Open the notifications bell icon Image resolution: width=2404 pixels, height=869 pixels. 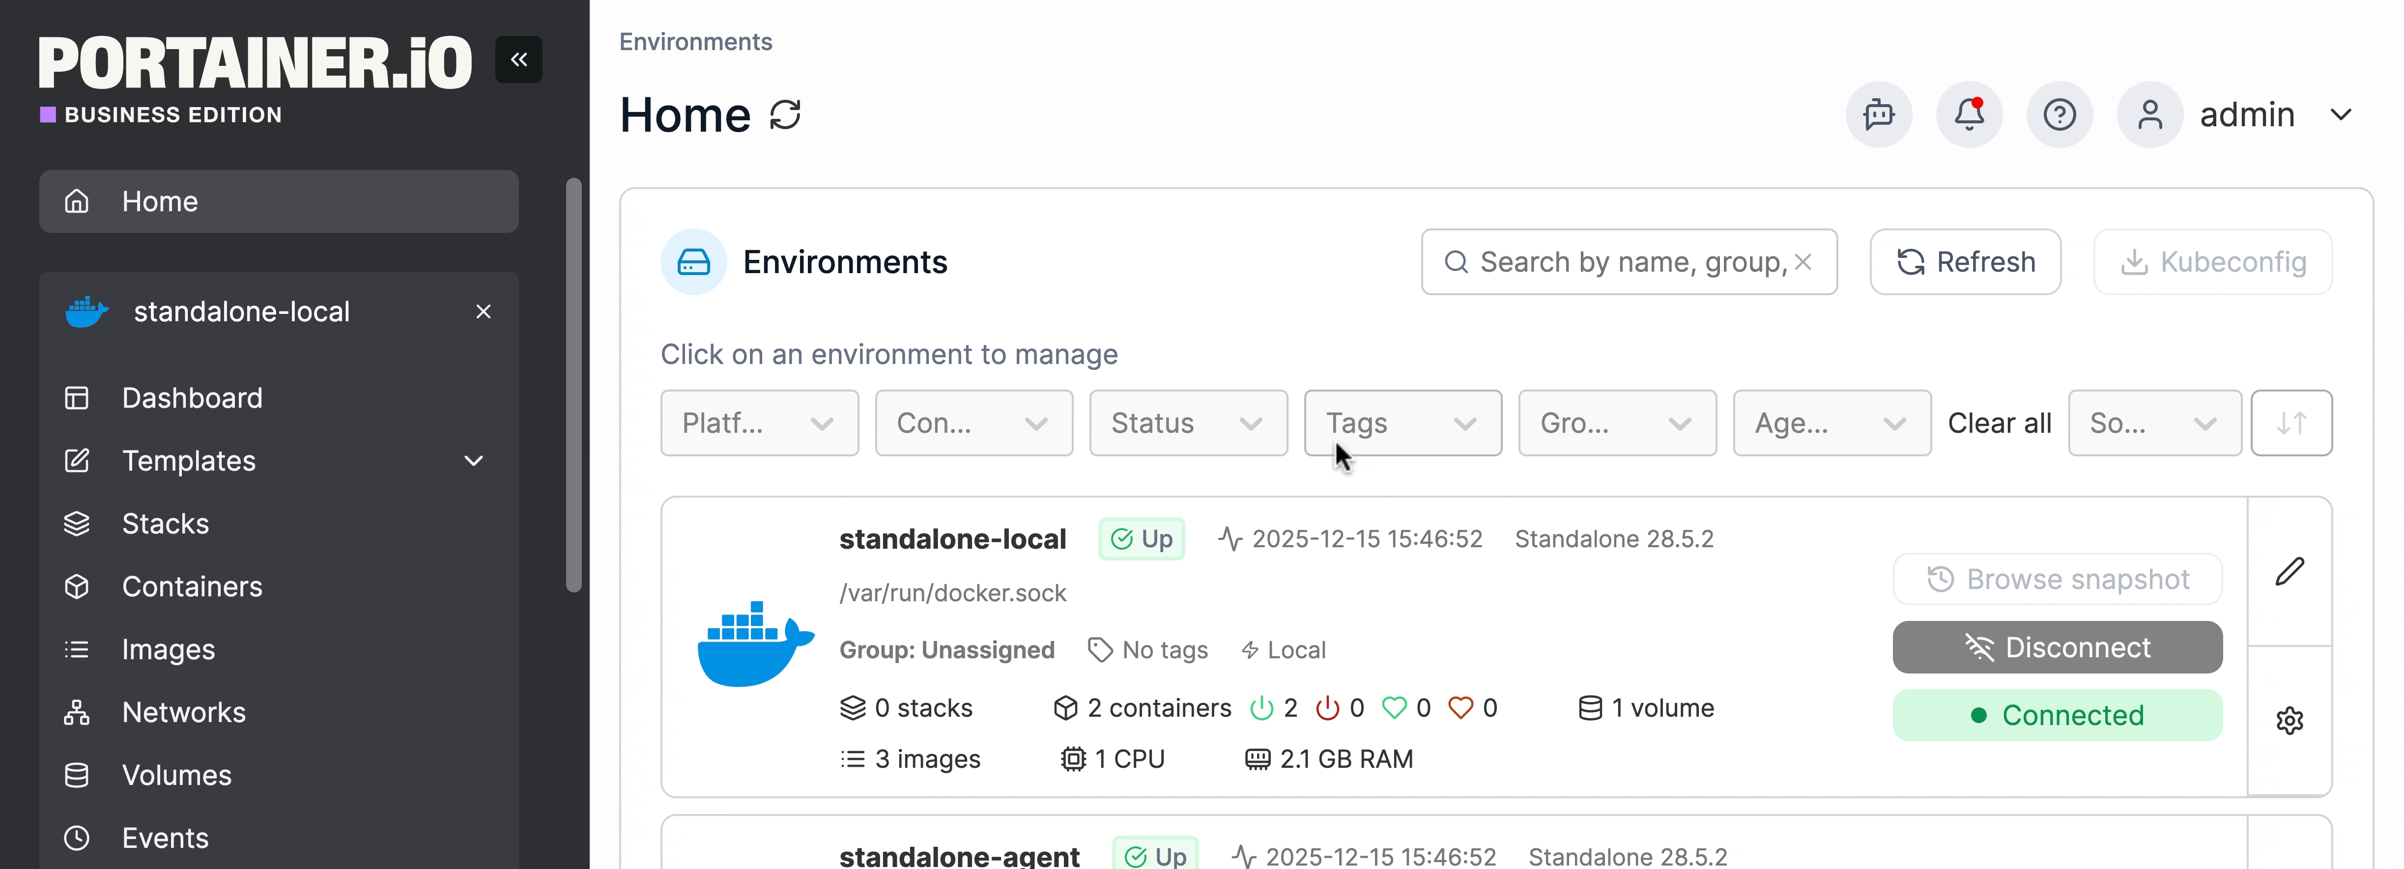tap(1969, 114)
